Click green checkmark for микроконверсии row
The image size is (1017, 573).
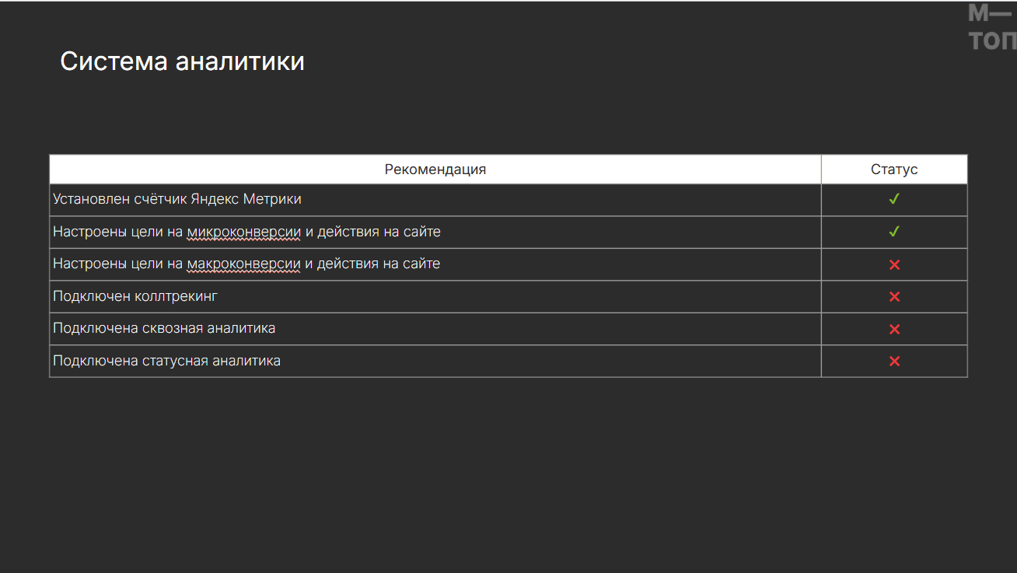(x=894, y=232)
